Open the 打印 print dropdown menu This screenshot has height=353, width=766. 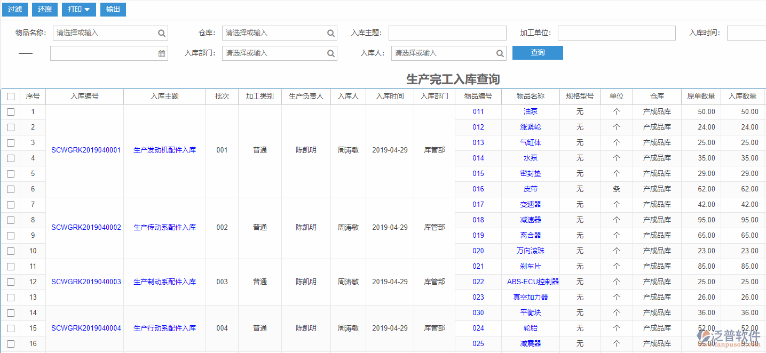point(78,9)
